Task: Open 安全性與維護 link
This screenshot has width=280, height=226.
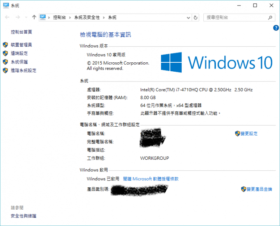Action: pos(23,216)
